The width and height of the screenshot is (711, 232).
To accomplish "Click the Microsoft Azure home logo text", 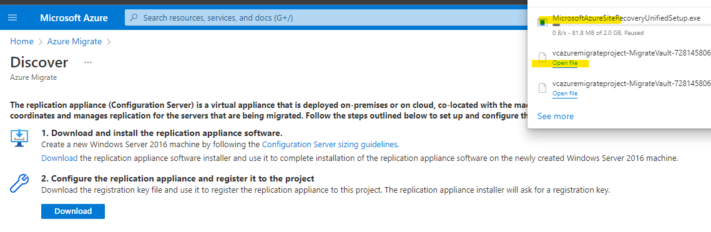I will pyautogui.click(x=74, y=18).
